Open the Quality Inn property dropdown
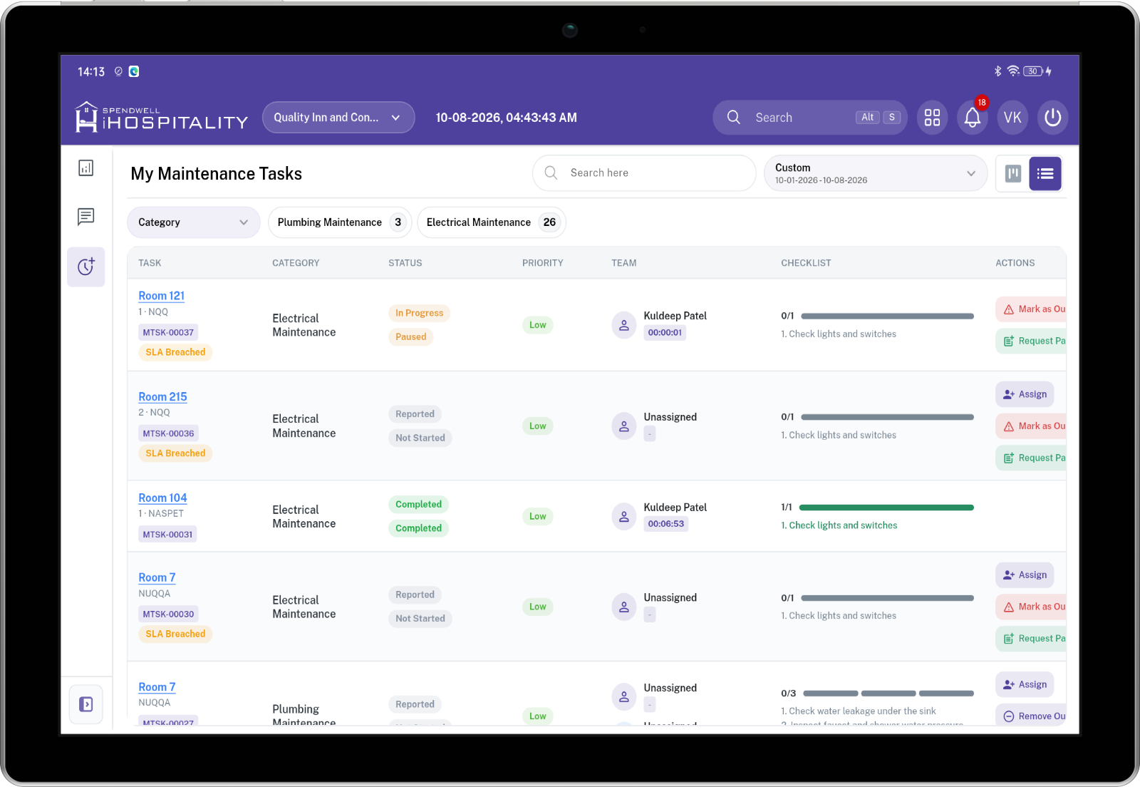Screen dimensions: 1140x787 [x=338, y=118]
